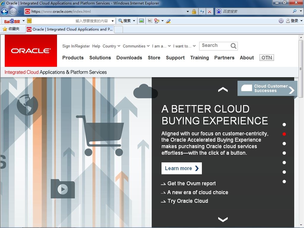Open the Solutions menu
This screenshot has width=304, height=228.
coord(100,58)
